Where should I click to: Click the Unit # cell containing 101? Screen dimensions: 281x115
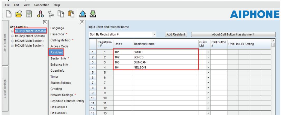pyautogui.click(x=123, y=52)
